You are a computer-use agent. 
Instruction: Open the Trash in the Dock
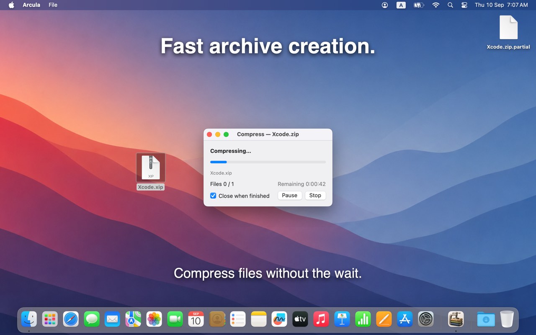click(507, 320)
